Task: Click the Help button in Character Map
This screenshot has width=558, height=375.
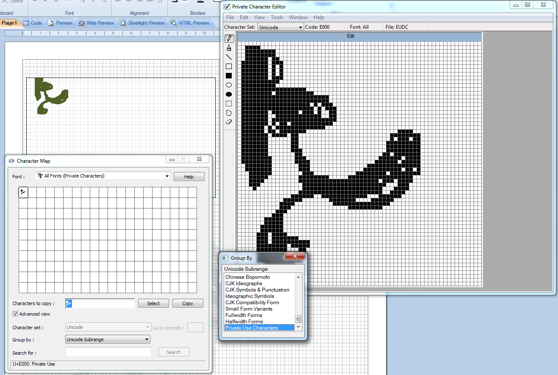Action: pos(189,177)
